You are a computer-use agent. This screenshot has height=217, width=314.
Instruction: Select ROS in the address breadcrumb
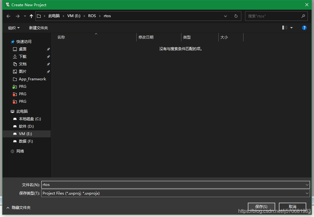(x=92, y=16)
